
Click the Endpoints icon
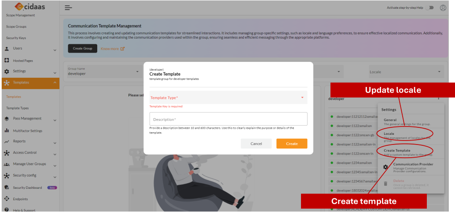point(7,199)
